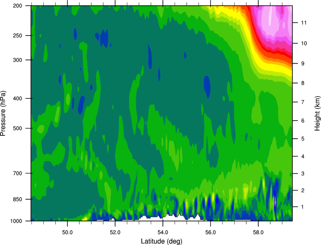Click the 50.0 latitude tick label

click(67, 233)
